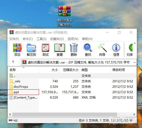Viewport: 142px width, 128px height.
Task: Click the Delete (删除) trash icon
Action: (74, 48)
